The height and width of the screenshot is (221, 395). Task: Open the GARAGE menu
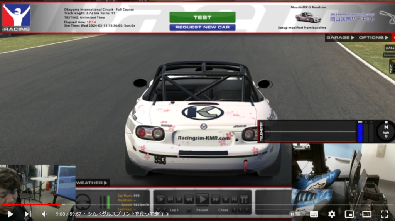click(x=340, y=38)
